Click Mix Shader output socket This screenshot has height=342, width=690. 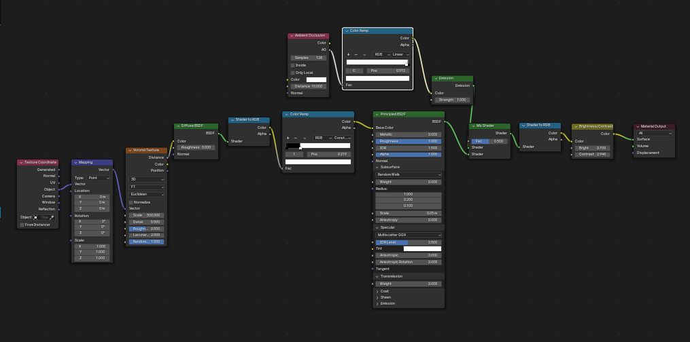tap(511, 133)
